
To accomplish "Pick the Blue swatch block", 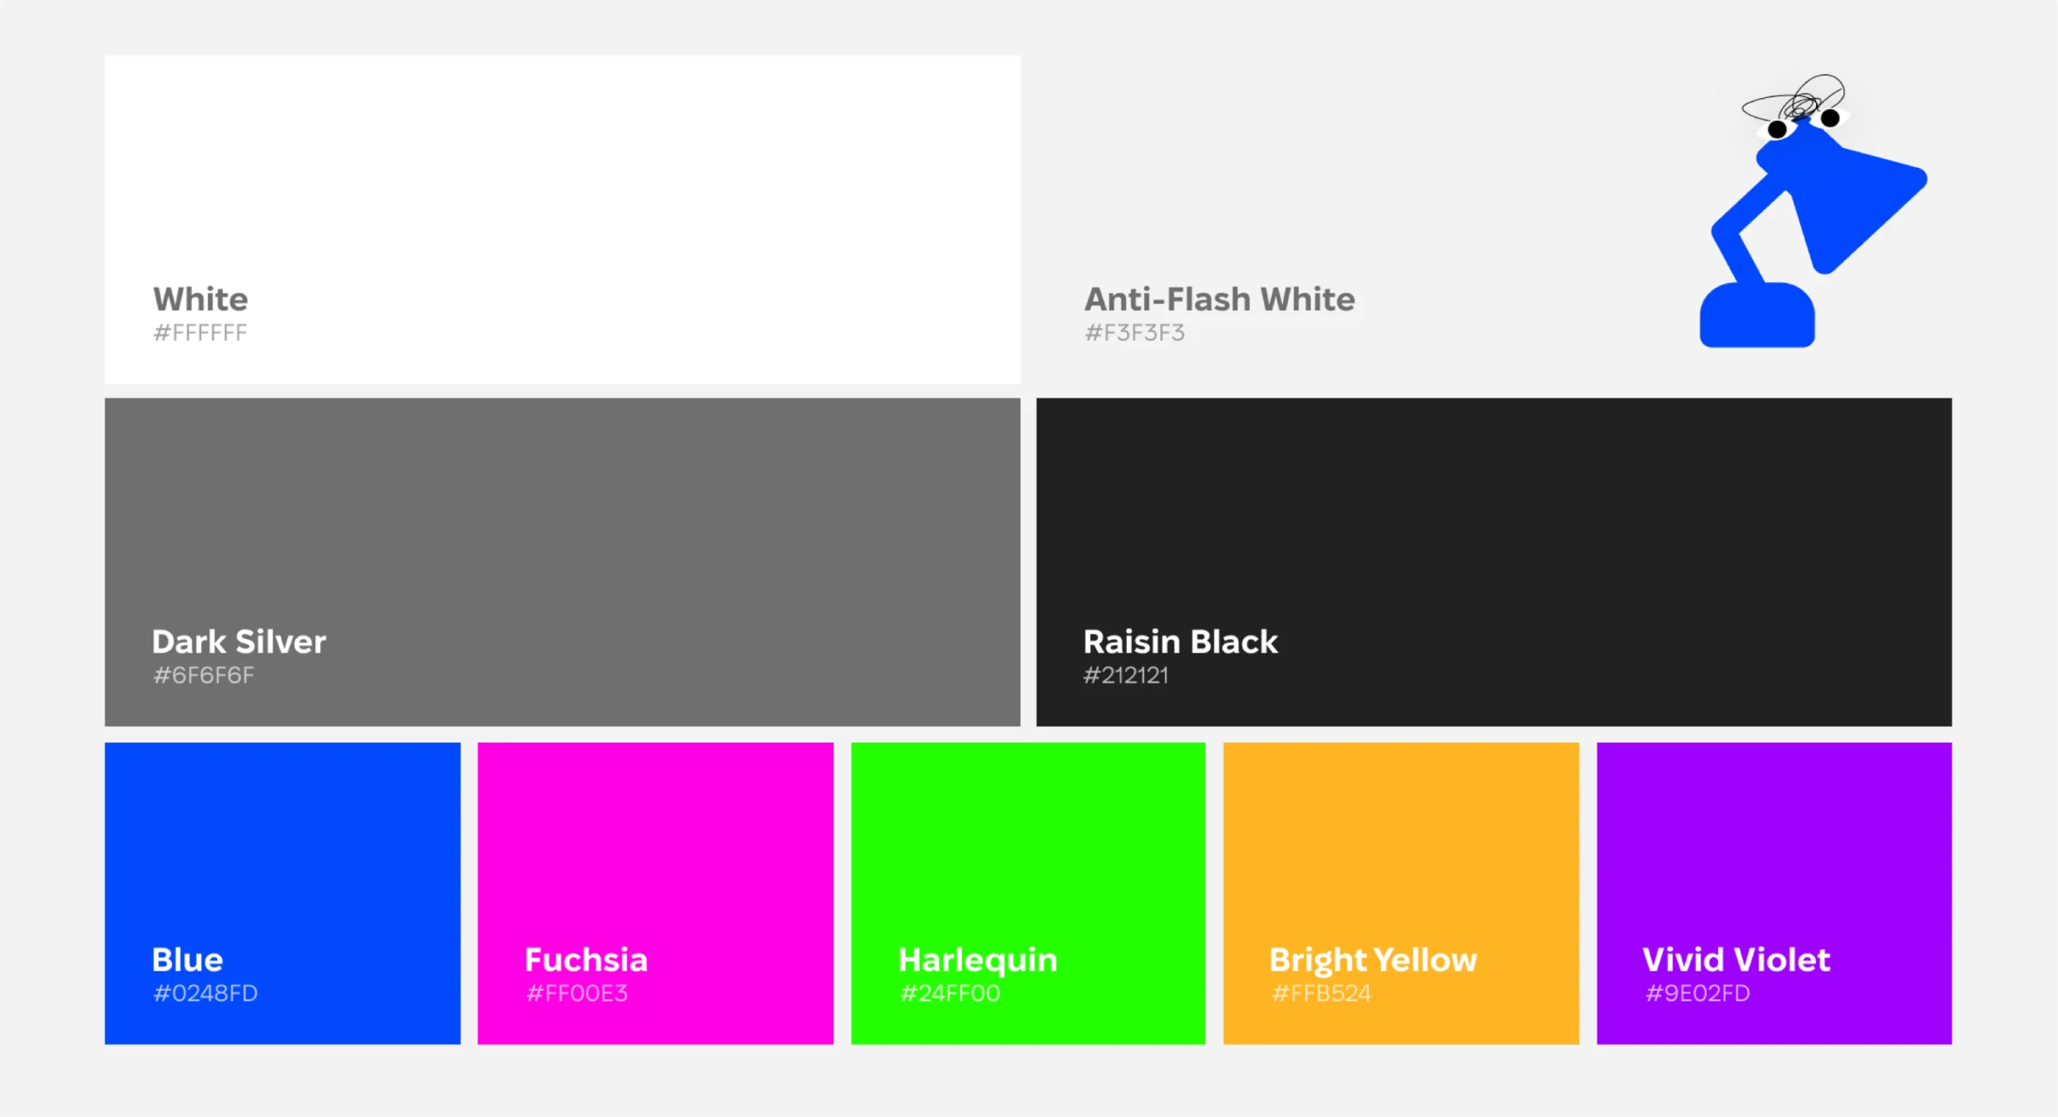I will 282,893.
